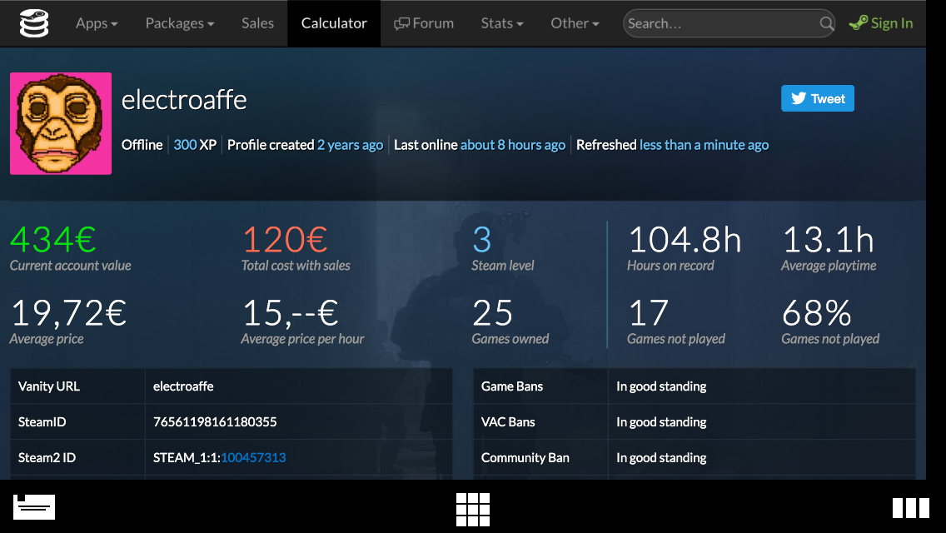
Task: Click the 120€ total cost with sales
Action: click(285, 240)
